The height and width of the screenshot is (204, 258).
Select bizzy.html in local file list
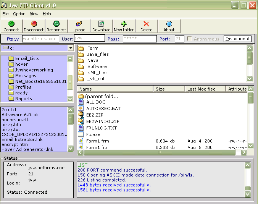tap(13, 125)
